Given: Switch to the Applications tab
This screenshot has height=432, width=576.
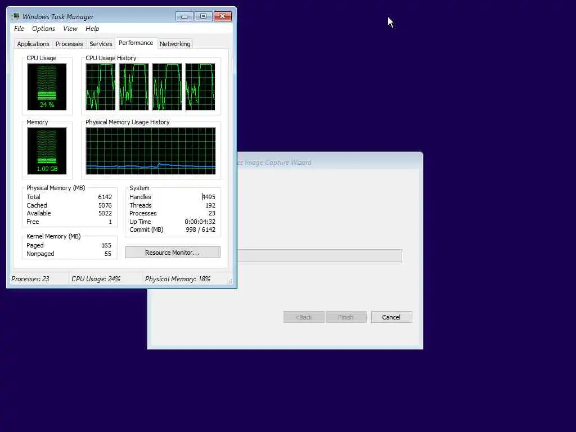Looking at the screenshot, I should [33, 44].
